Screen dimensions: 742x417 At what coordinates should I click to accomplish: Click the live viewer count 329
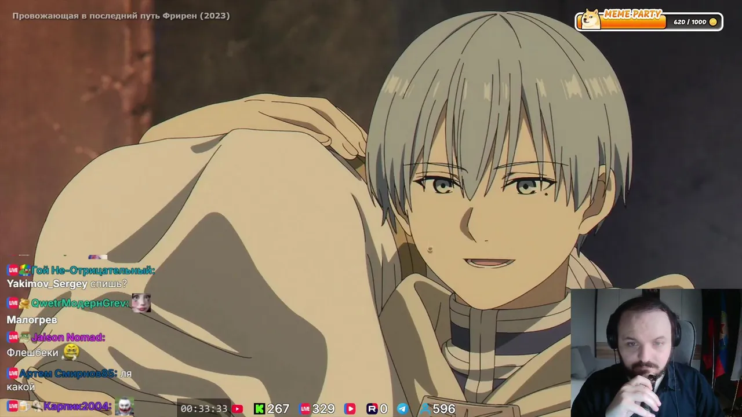point(323,409)
